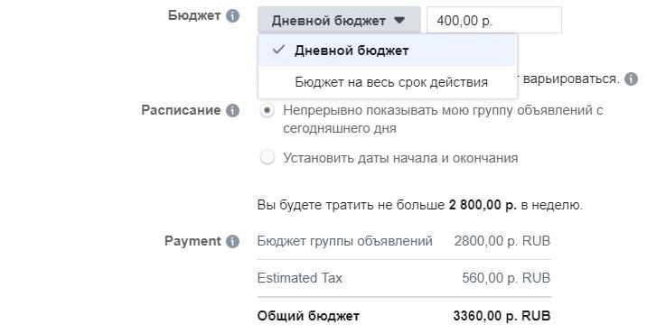This screenshot has height=334, width=647.
Task: Select the set start and end dates radio
Action: pyautogui.click(x=267, y=157)
